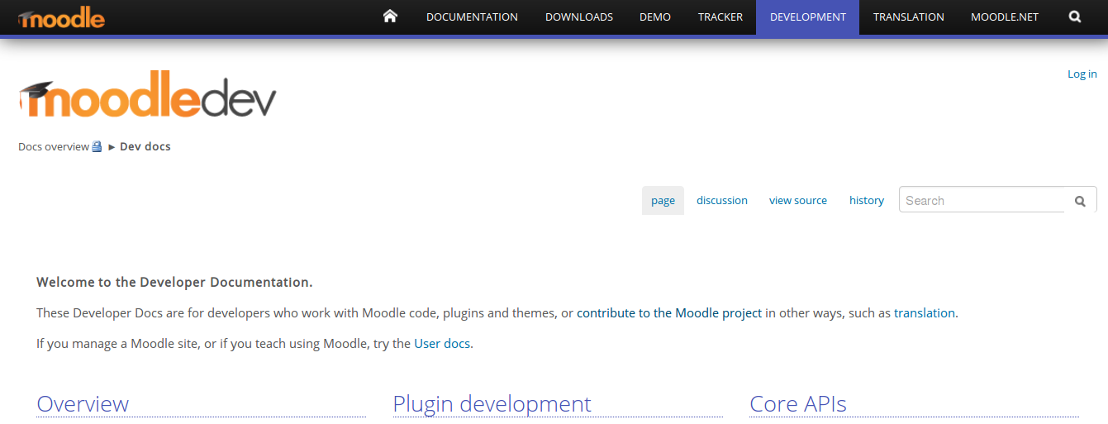The width and height of the screenshot is (1108, 424).
Task: Open the DEMO menu item
Action: pyautogui.click(x=655, y=17)
